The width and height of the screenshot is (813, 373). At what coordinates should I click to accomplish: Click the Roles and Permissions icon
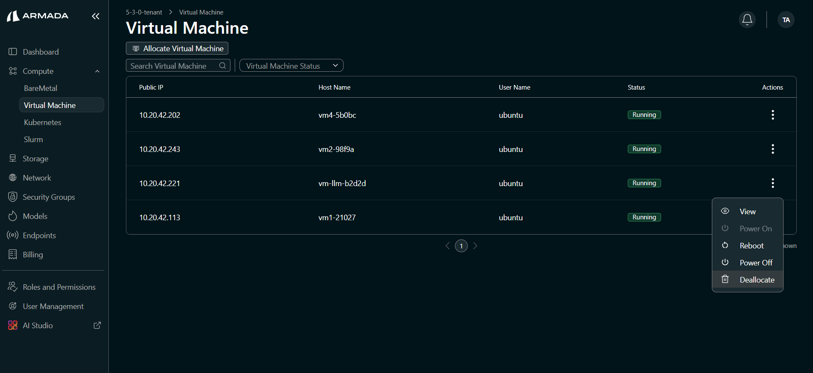pos(13,287)
